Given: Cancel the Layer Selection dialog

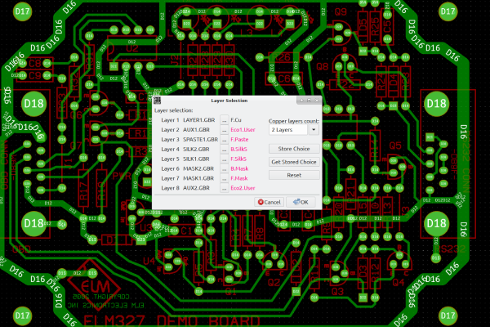Looking at the screenshot, I should [x=269, y=202].
